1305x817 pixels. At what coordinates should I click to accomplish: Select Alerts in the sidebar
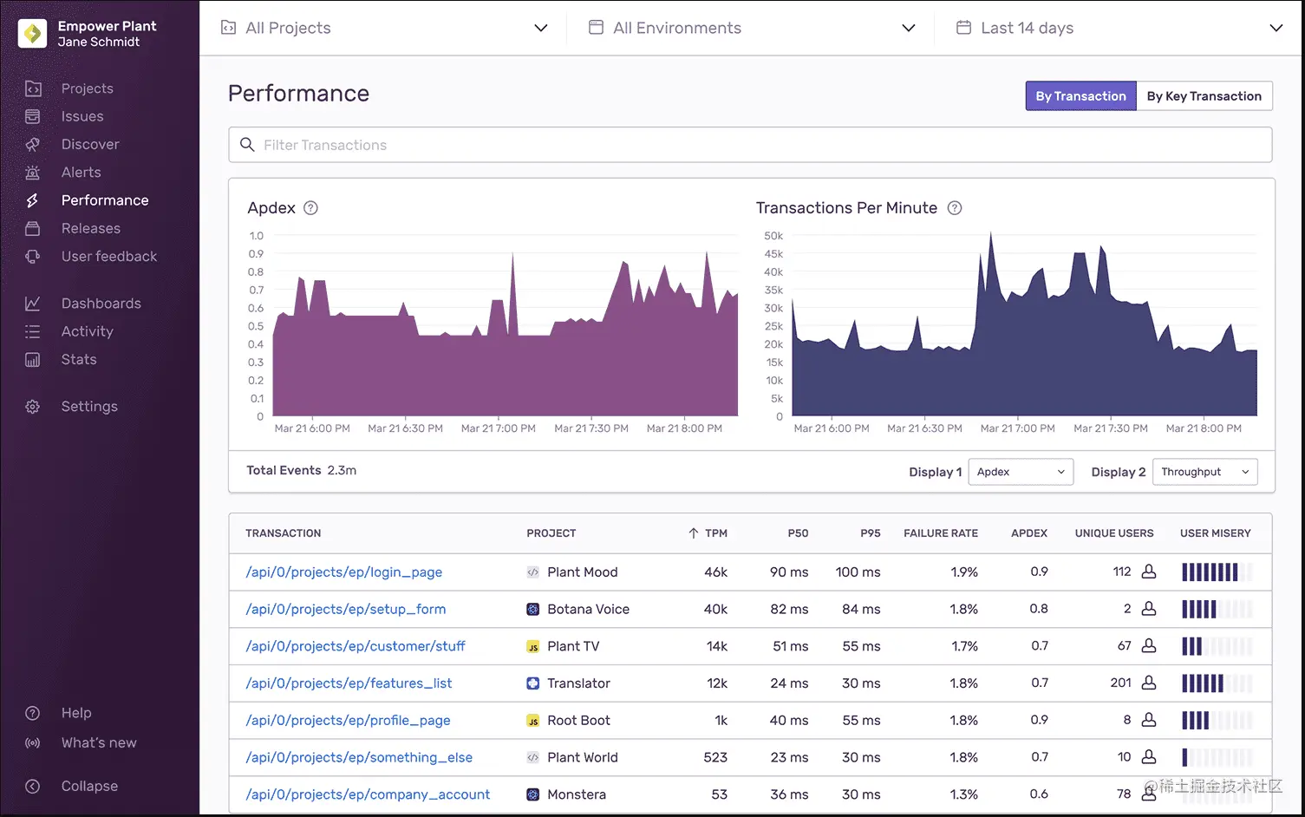(x=81, y=173)
